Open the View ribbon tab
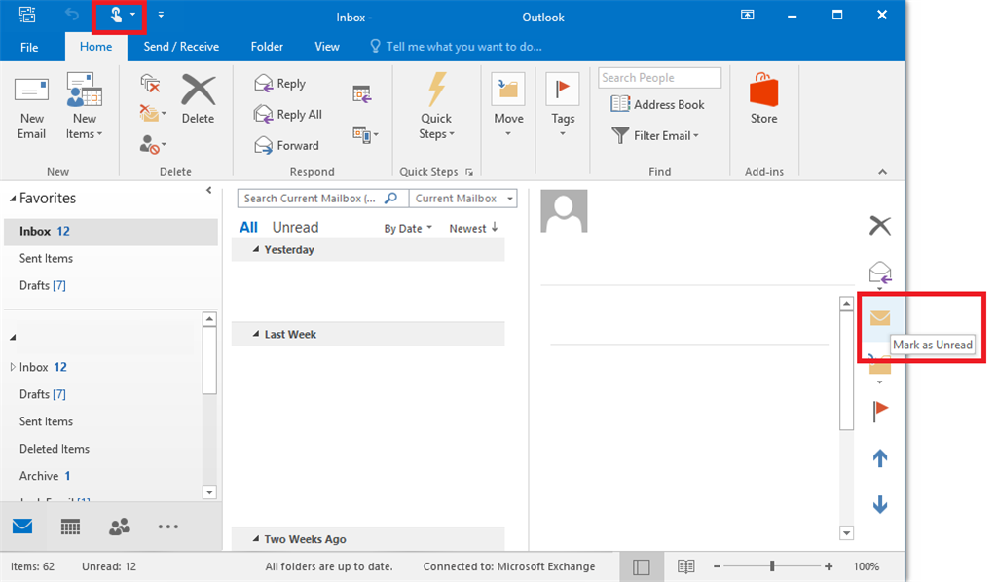 [327, 47]
